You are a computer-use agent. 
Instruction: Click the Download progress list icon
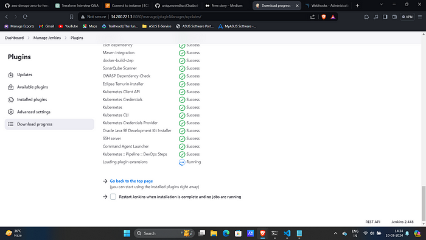10,124
